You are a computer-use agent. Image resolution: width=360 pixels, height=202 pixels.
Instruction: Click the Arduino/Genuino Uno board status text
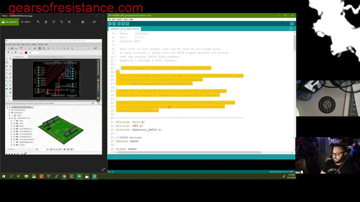tap(281, 172)
